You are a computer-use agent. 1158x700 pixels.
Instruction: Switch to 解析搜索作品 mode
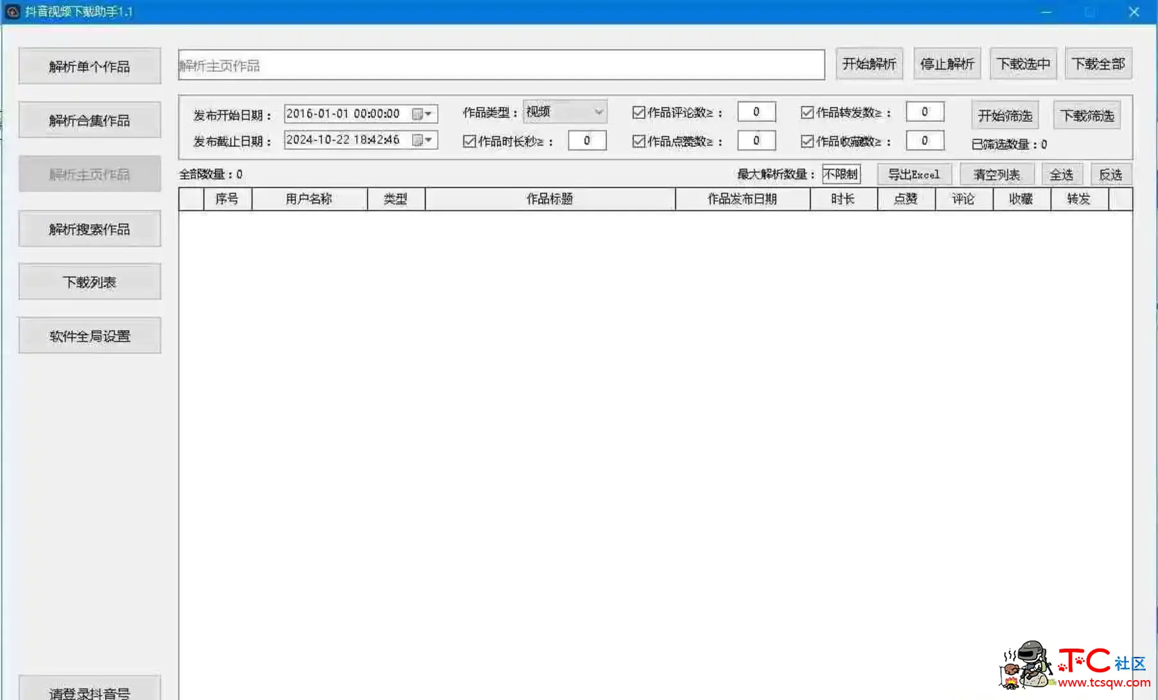point(90,229)
